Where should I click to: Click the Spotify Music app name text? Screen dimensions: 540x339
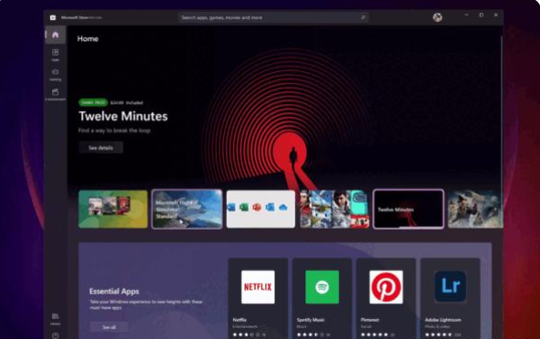[x=311, y=320]
